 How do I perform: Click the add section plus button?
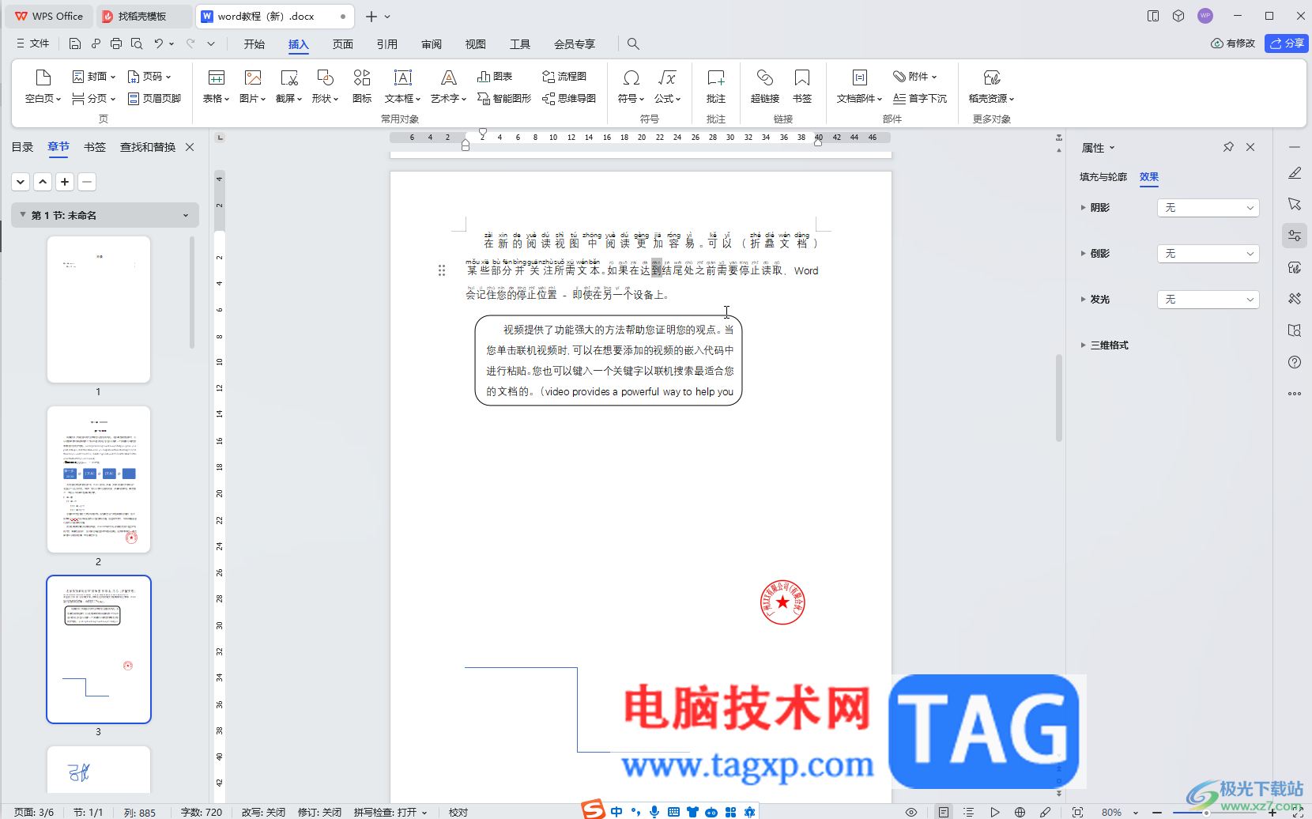coord(65,182)
